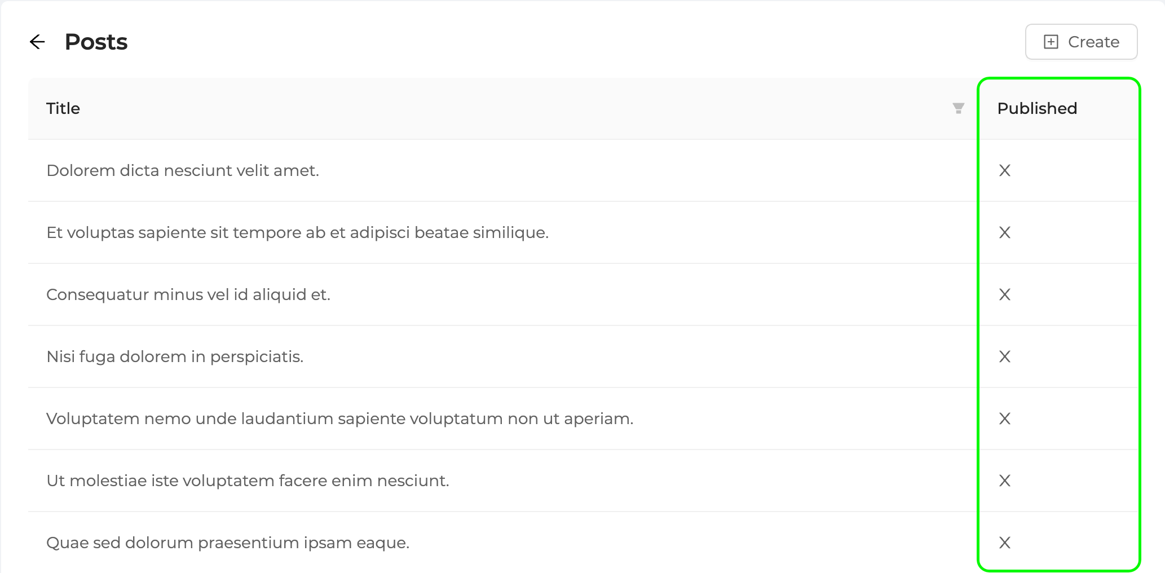Click the X icon for Voluptatem nemo row

click(1005, 418)
